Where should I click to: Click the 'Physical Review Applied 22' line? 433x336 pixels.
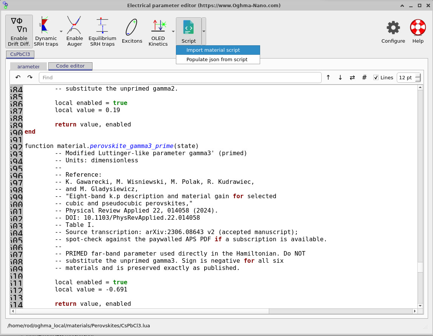tap(136, 210)
